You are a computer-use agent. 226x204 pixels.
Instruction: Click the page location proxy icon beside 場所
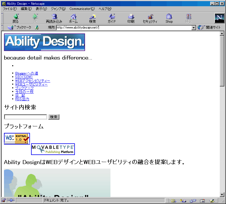pos(37,27)
